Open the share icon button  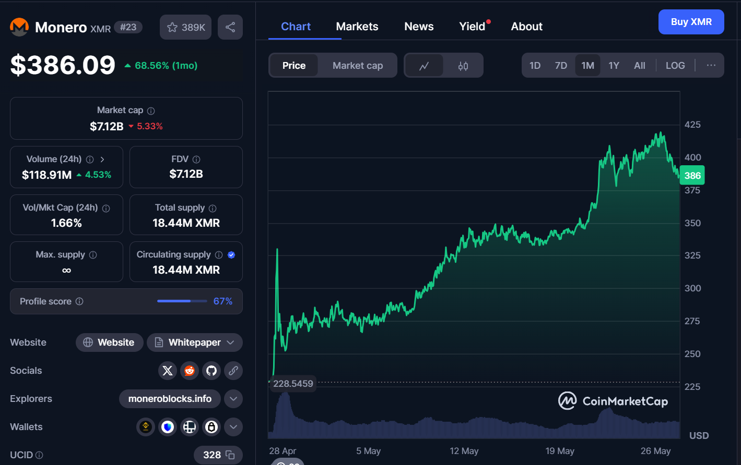[230, 27]
